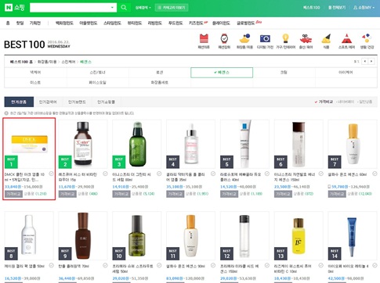Click the Naver N shopping logo
This screenshot has width=380, height=283.
tap(15, 7)
